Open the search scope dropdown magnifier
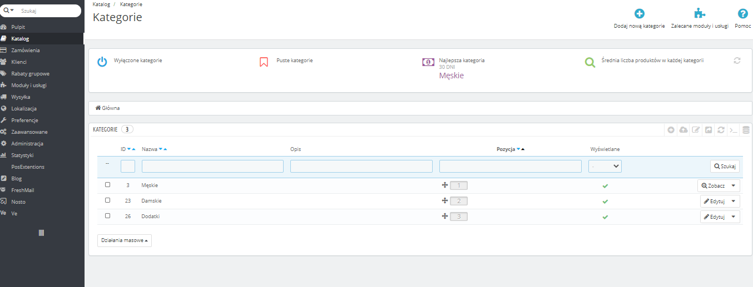The image size is (753, 287). pos(9,11)
